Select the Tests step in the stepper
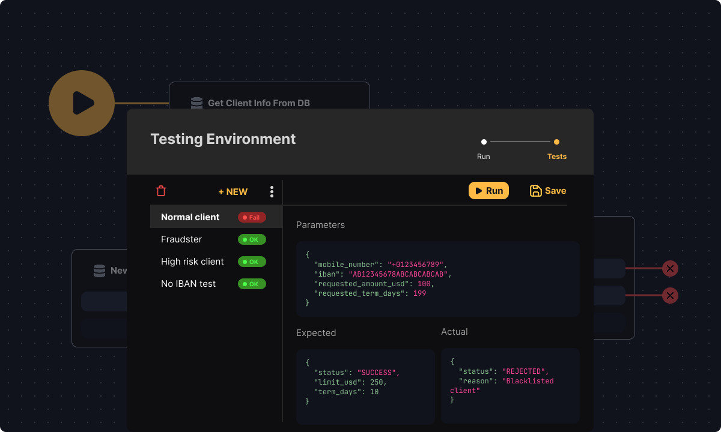The image size is (721, 432). pyautogui.click(x=556, y=142)
